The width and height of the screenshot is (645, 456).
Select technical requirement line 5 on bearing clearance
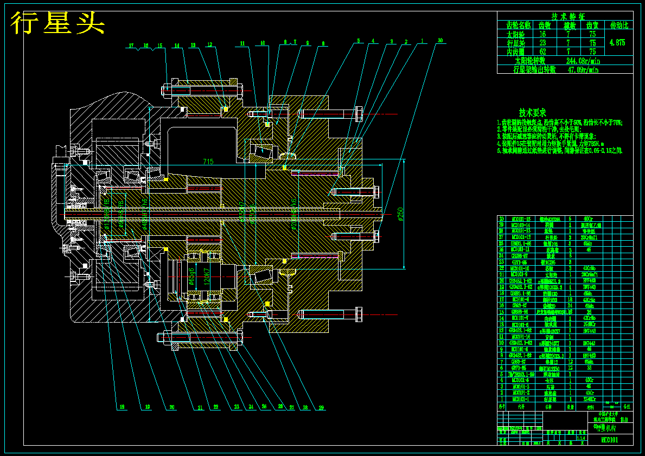click(559, 151)
